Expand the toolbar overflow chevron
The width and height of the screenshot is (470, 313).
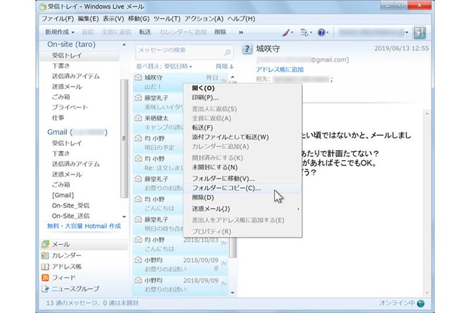[241, 31]
